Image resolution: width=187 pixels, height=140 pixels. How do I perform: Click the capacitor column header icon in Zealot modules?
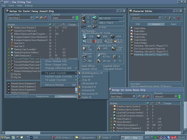pyautogui.click(x=64, y=24)
